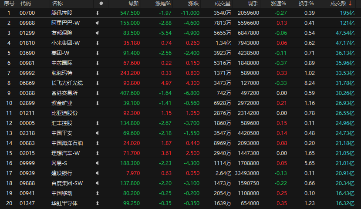Sort by 涨跌 column header
Screen dimensions: 361x209
click(x=193, y=3)
